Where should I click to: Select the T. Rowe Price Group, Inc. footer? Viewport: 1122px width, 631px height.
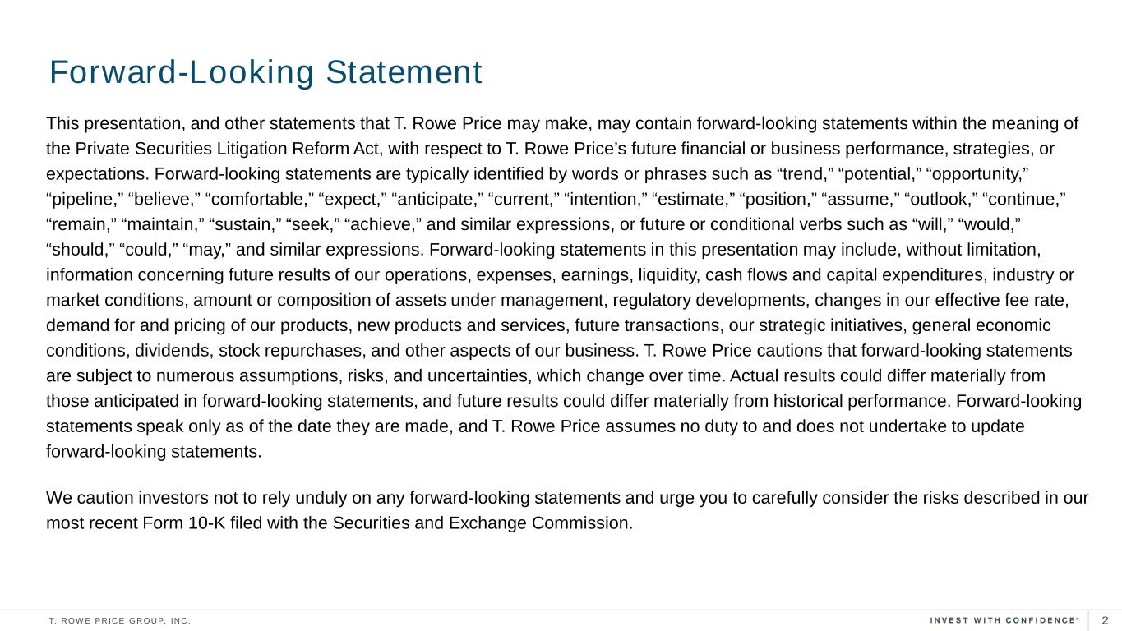point(120,620)
